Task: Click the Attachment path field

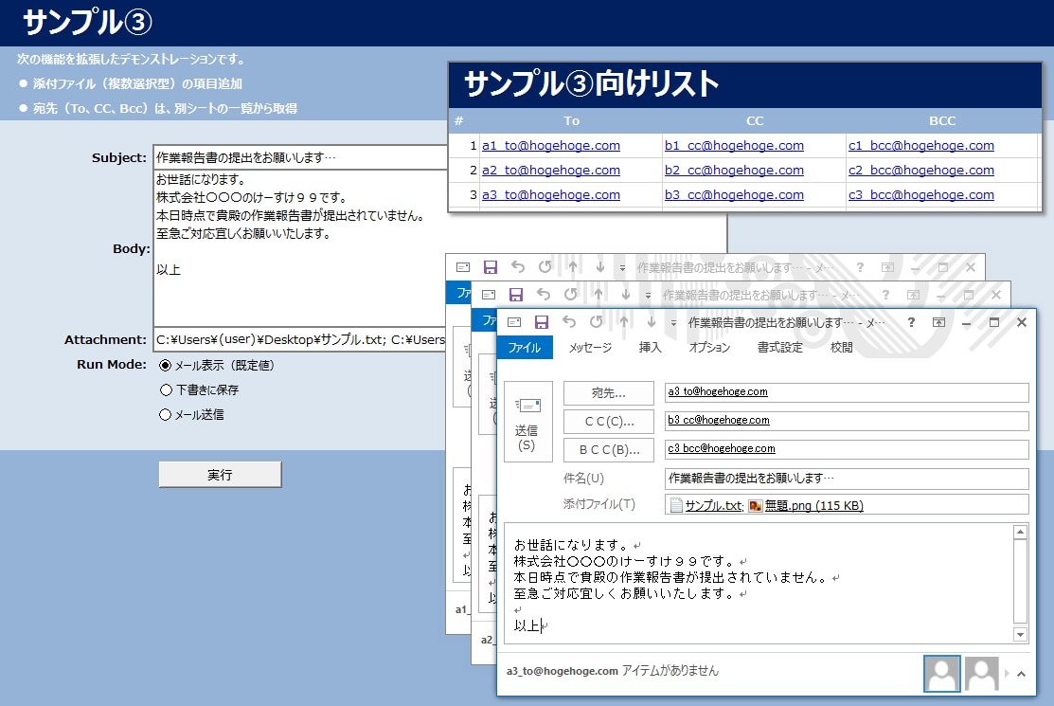Action: point(300,339)
